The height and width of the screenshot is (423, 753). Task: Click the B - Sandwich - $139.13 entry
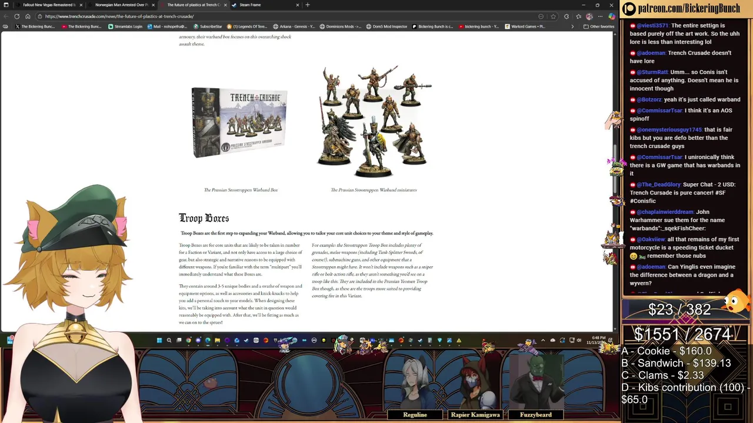tap(676, 363)
